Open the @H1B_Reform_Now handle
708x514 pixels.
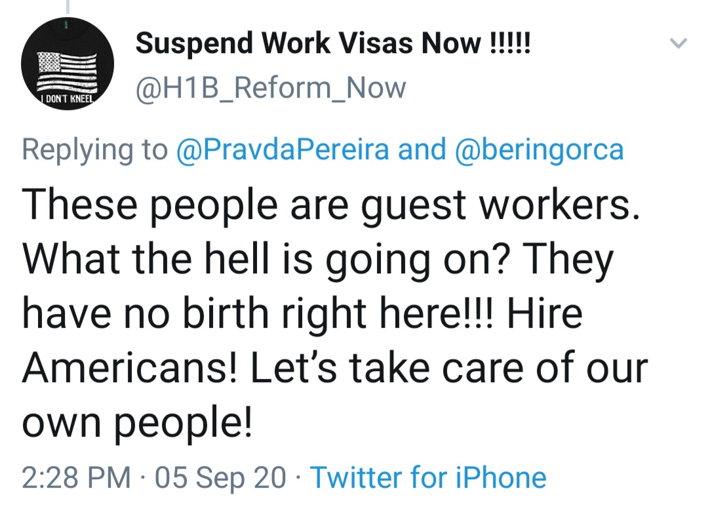[270, 88]
